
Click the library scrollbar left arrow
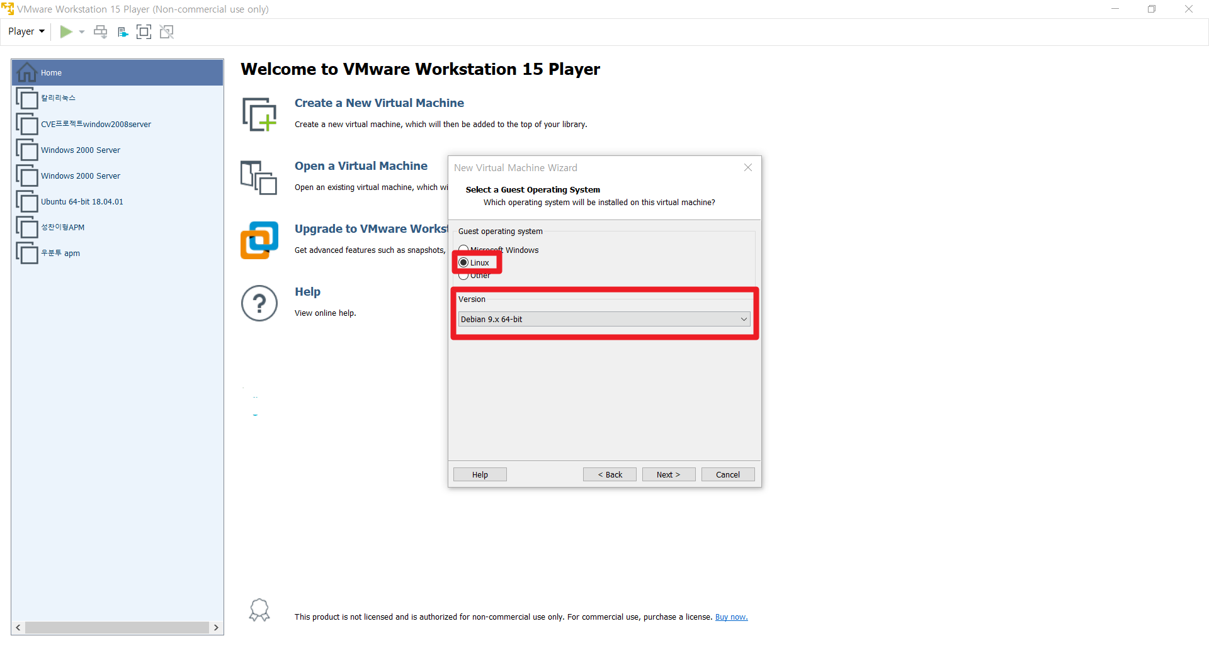[18, 627]
